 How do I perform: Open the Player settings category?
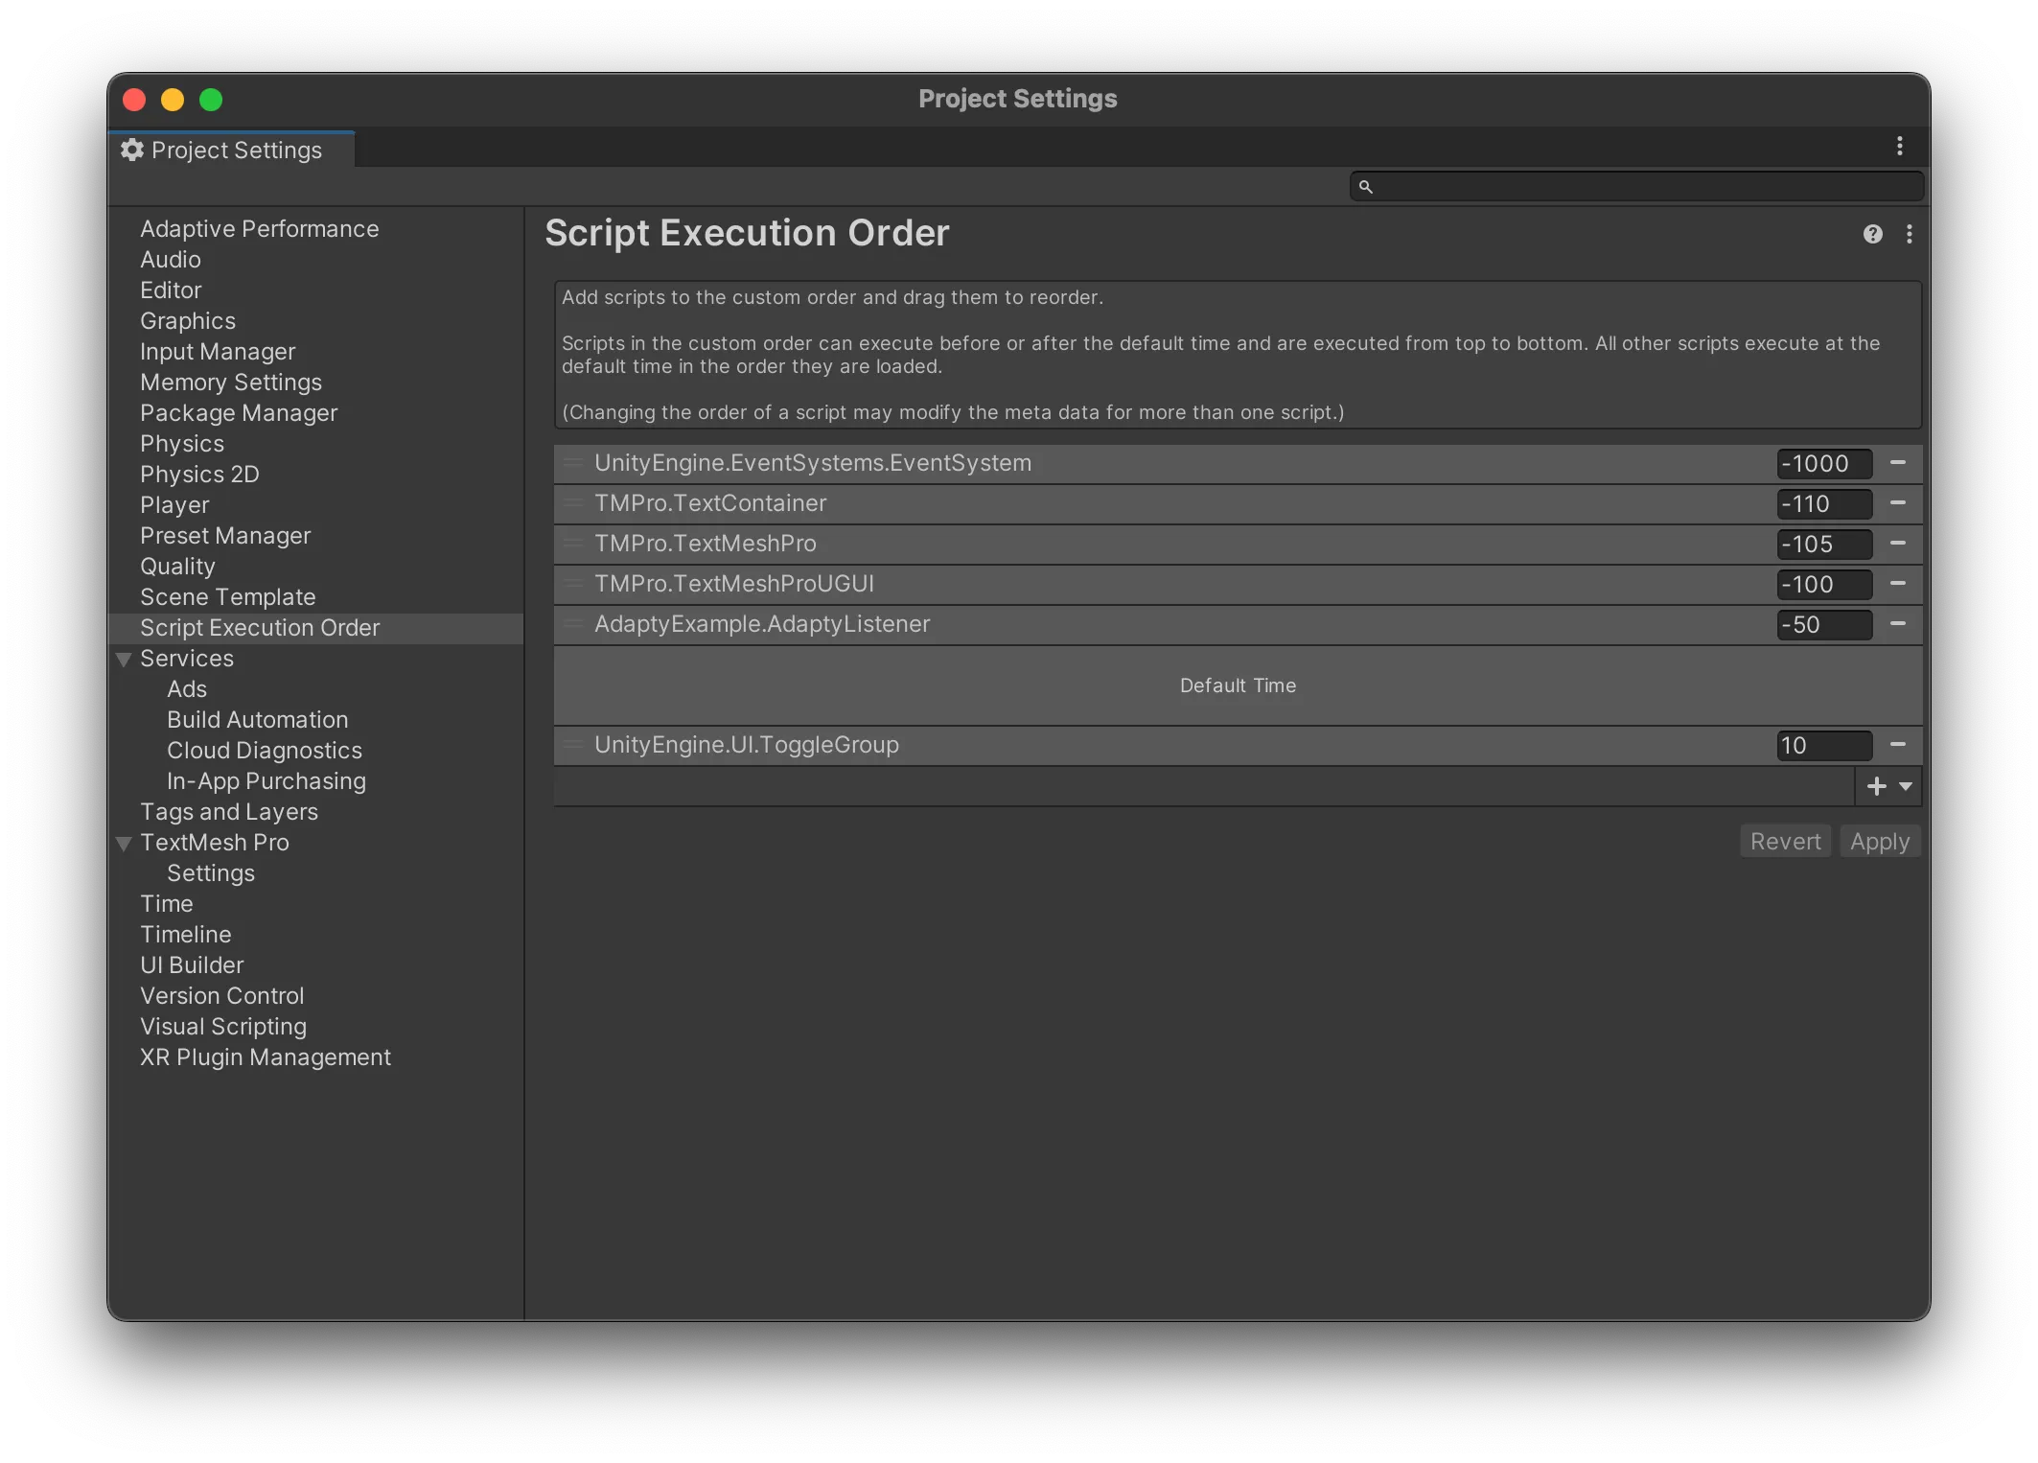[174, 505]
